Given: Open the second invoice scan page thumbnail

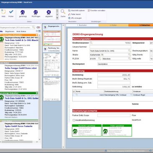Looking at the screenshot, I should point(52,89).
